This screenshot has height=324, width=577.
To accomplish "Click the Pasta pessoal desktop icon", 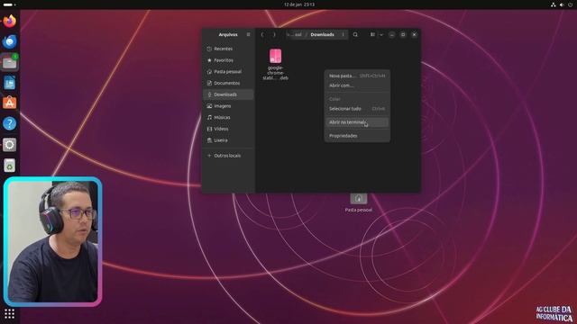I will [x=359, y=202].
